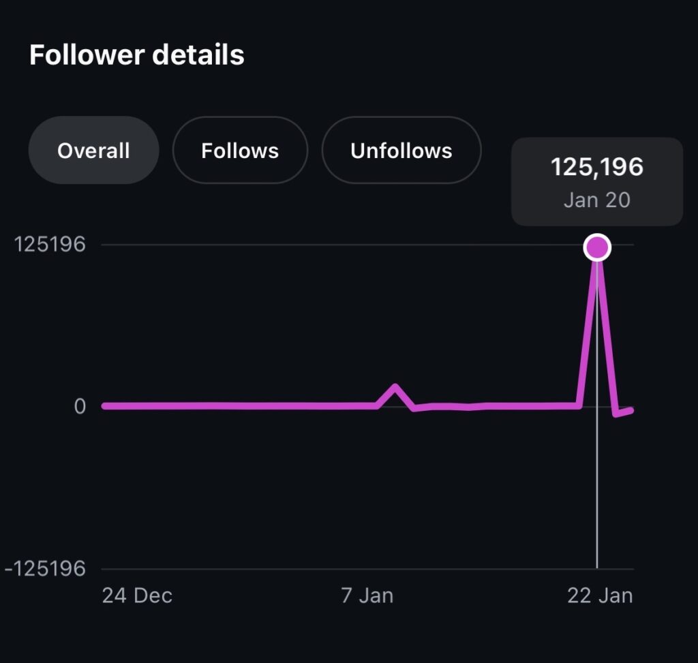
Task: Click the highlighted circle marker at the spike
Action: (x=597, y=247)
